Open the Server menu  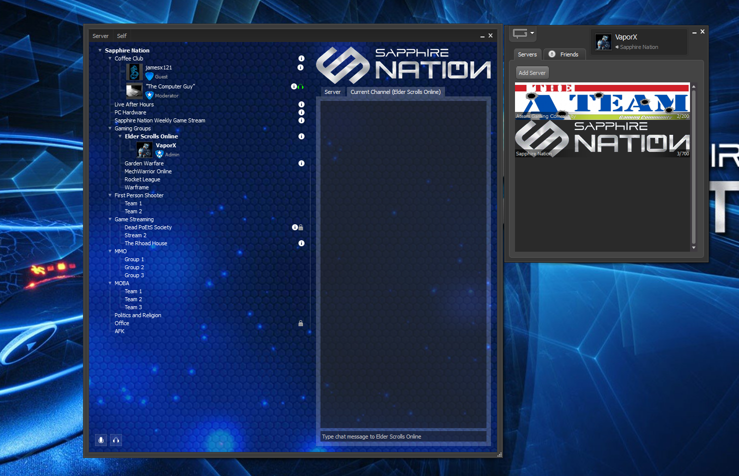[x=100, y=36]
